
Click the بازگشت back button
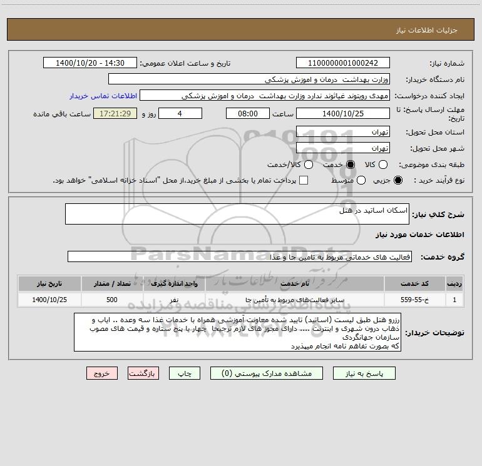coord(143,373)
